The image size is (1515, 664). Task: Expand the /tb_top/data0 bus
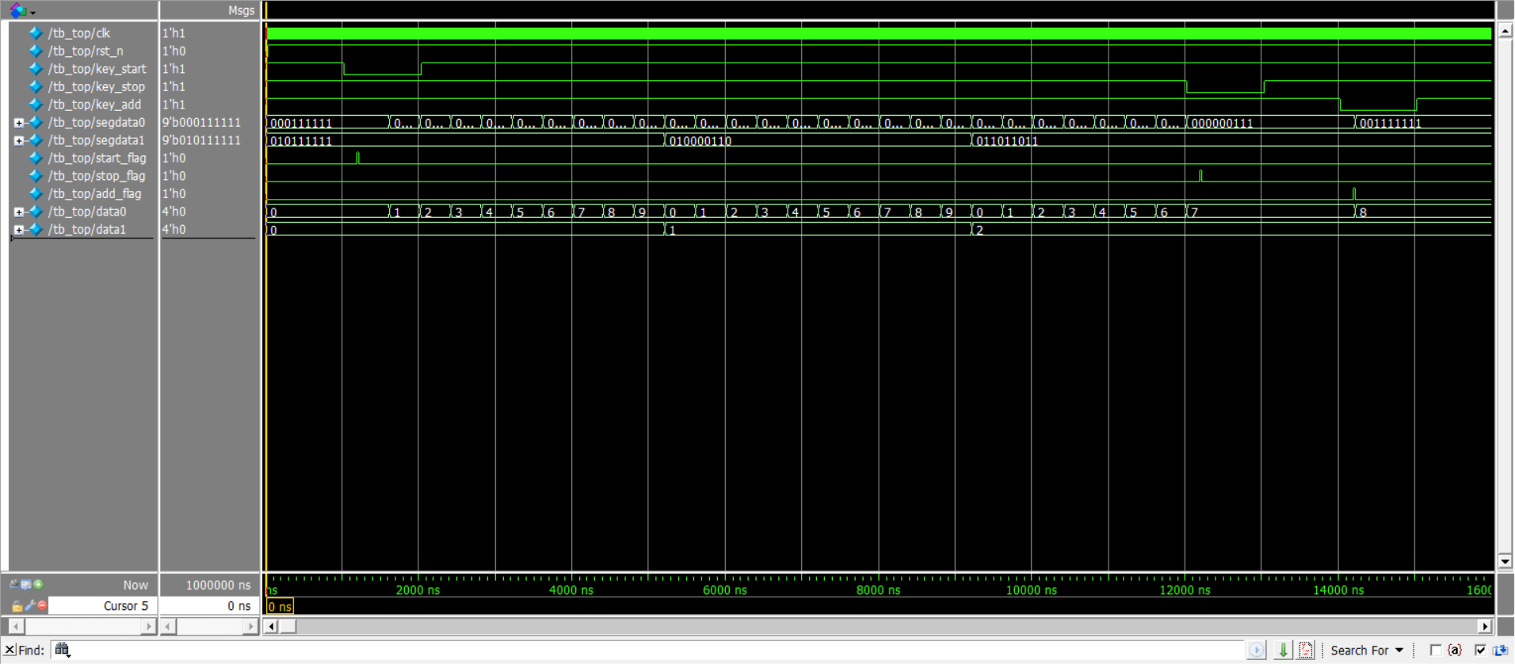click(18, 212)
